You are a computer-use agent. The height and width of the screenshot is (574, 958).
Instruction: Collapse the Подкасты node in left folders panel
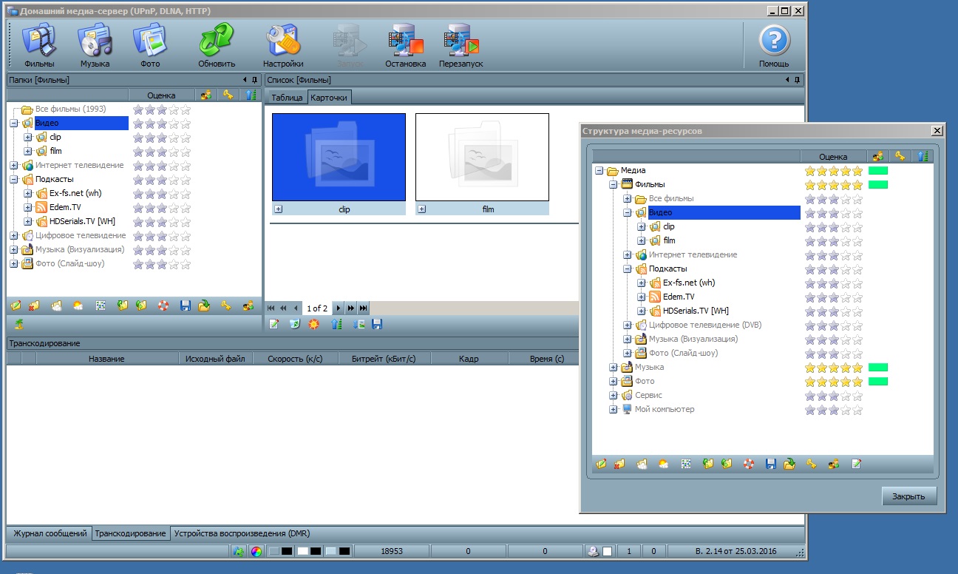14,179
